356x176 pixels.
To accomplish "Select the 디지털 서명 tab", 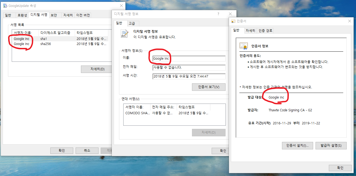I will [39, 15].
